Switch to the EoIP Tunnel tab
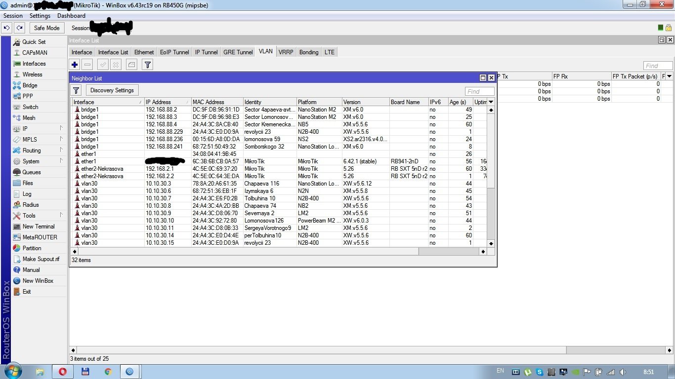Viewport: 675px width, 379px height. coord(174,52)
